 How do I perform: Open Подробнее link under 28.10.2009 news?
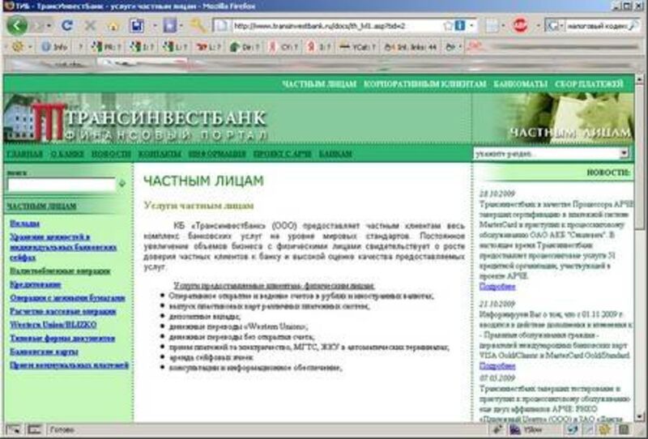[497, 286]
